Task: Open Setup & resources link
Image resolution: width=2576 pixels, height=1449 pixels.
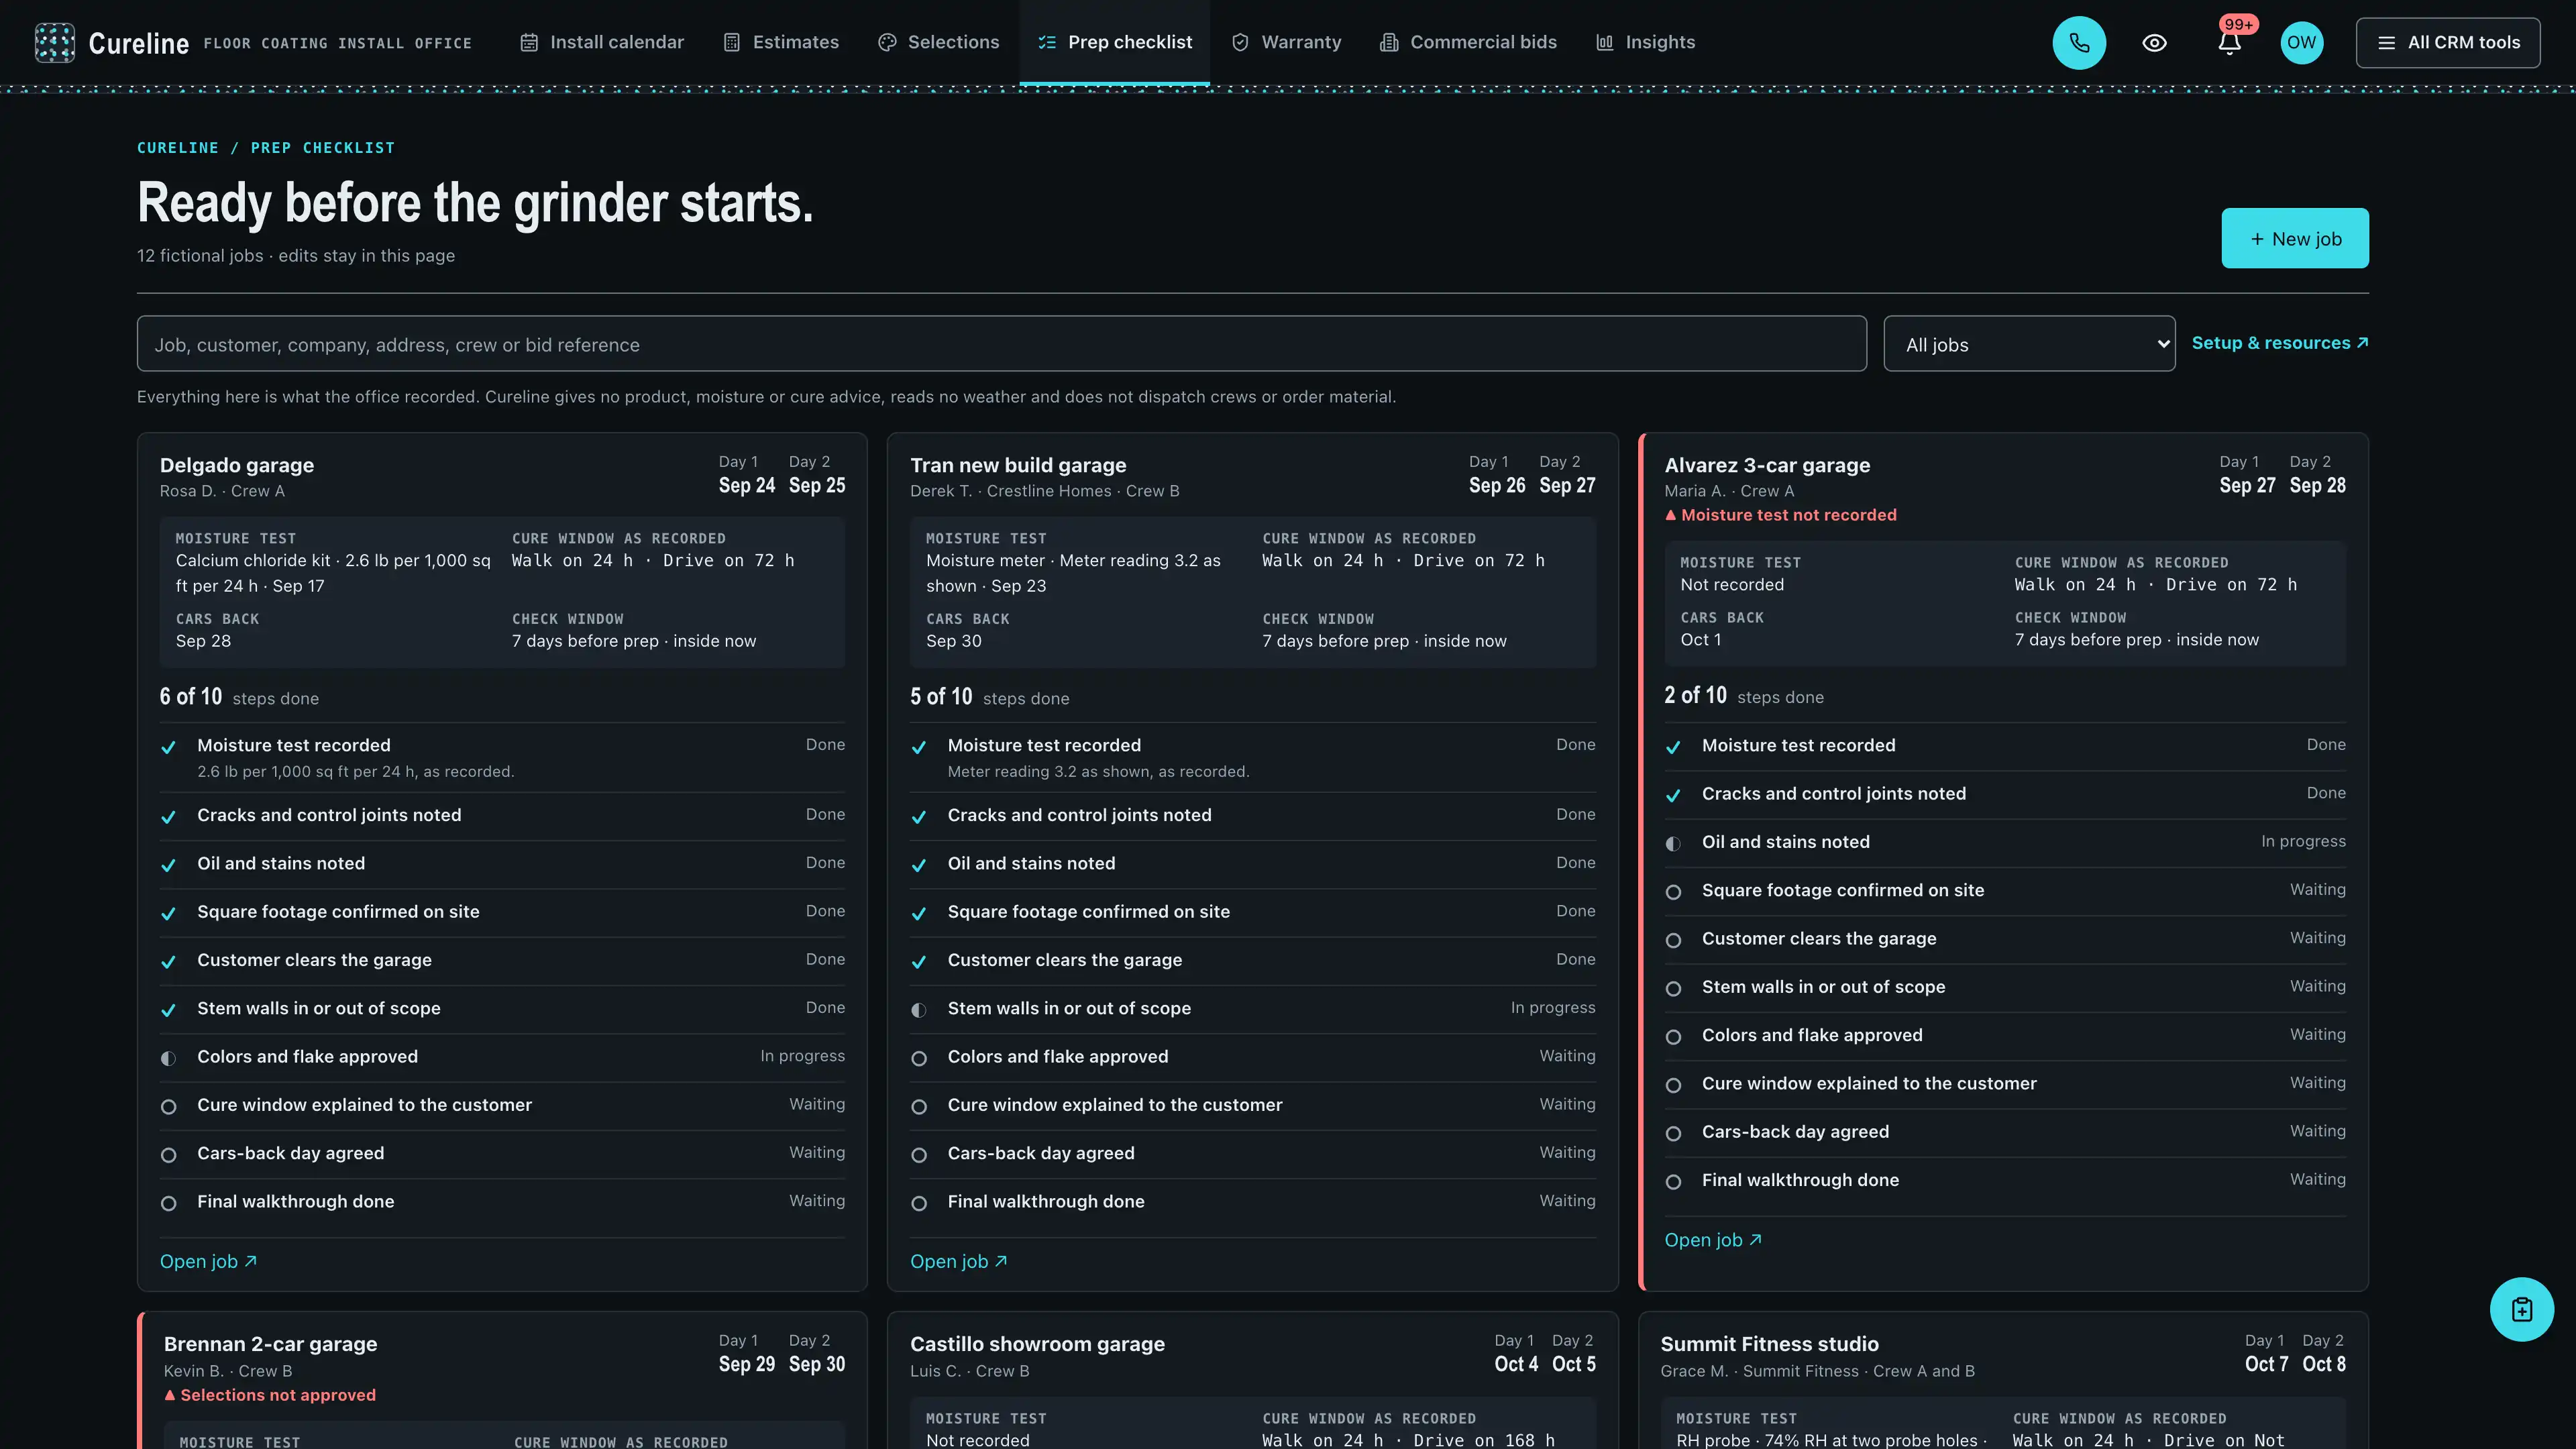Action: point(2280,343)
